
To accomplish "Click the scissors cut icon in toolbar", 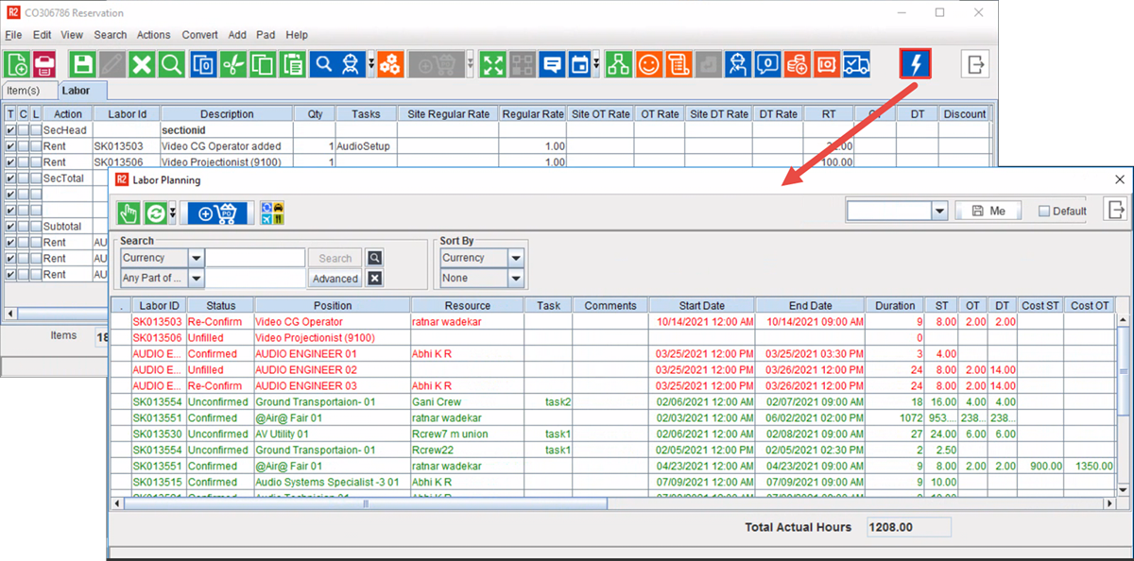I will [233, 64].
